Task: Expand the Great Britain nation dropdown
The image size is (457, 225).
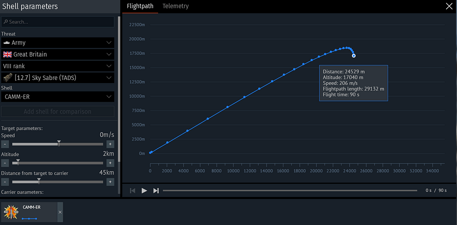Action: tap(58, 54)
